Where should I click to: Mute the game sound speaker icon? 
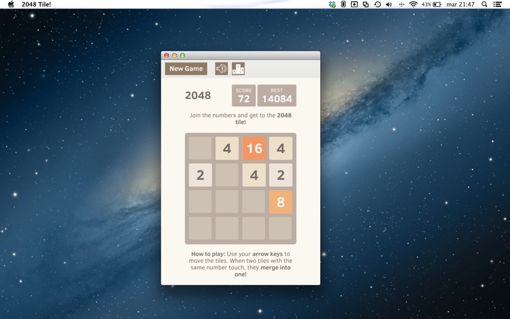point(221,69)
